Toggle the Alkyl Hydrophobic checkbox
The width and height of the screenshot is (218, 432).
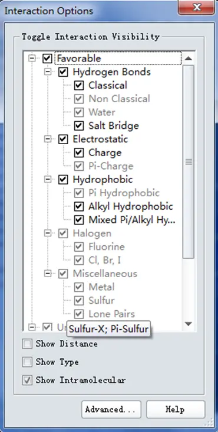point(79,206)
